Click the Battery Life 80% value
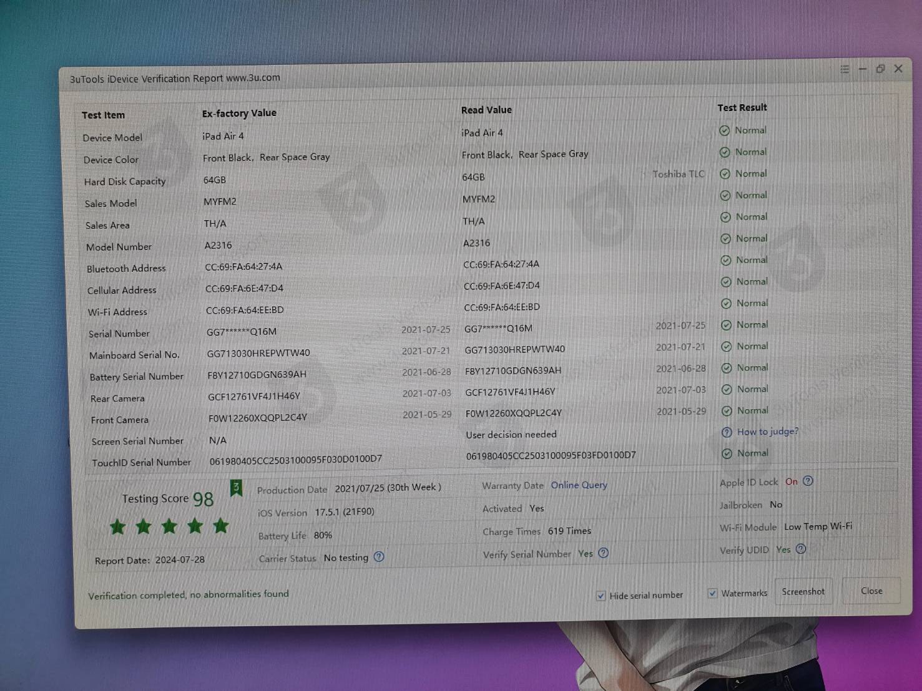This screenshot has height=691, width=922. [323, 535]
